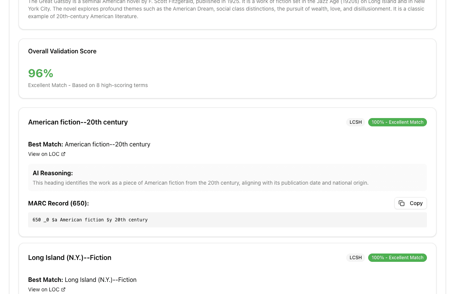This screenshot has width=455, height=294.
Task: Select the American fiction--20th century card title
Action: coord(78,122)
